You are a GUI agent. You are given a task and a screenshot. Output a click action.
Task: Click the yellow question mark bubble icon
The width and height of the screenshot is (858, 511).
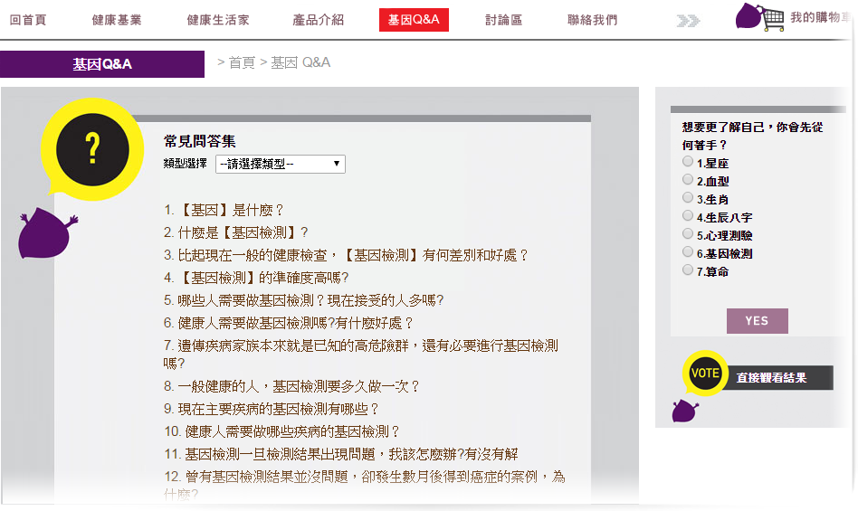[92, 149]
